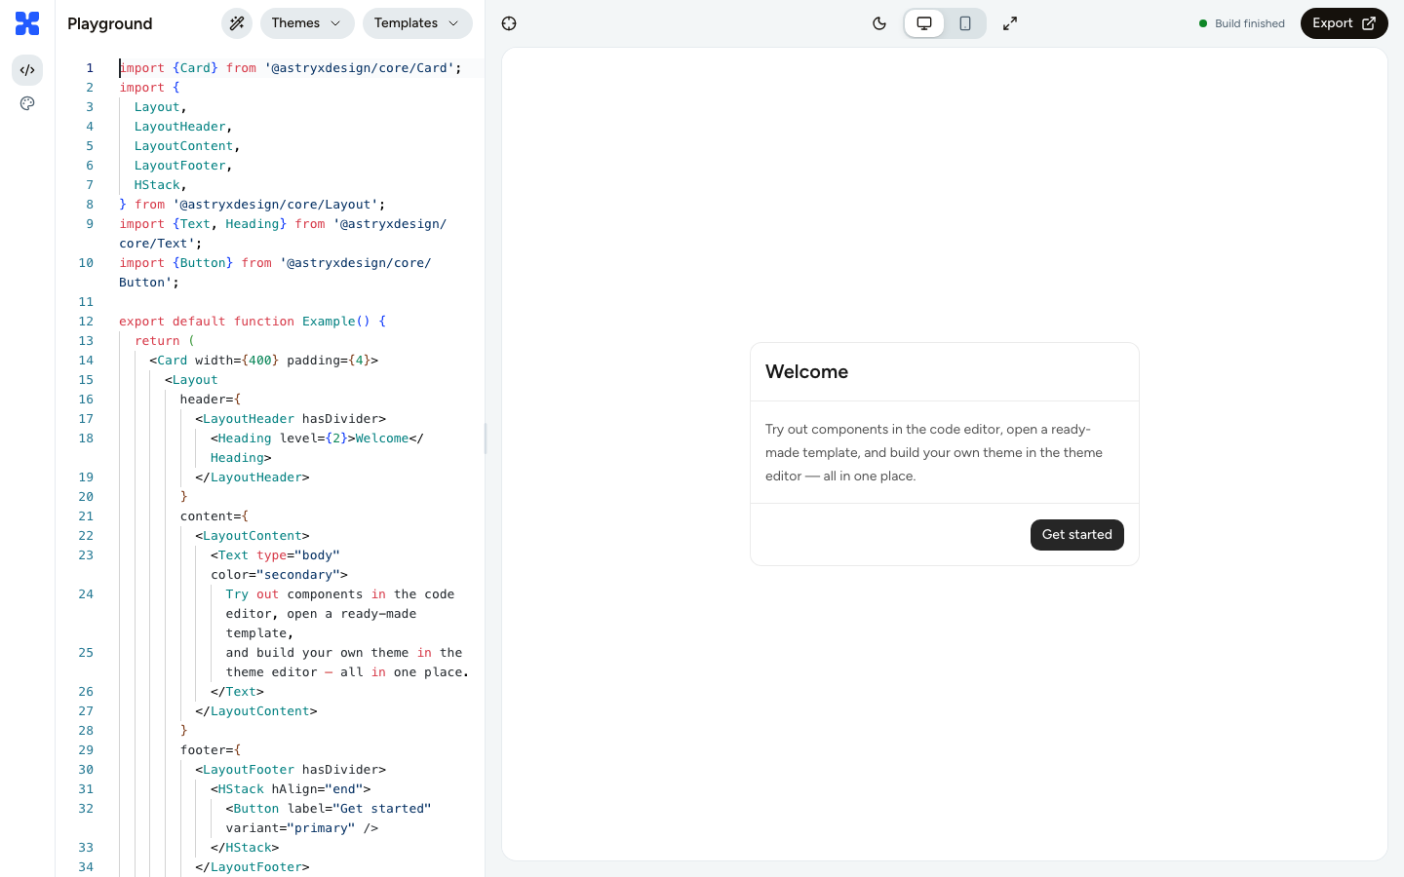Click the "content={" code line

pos(214,516)
